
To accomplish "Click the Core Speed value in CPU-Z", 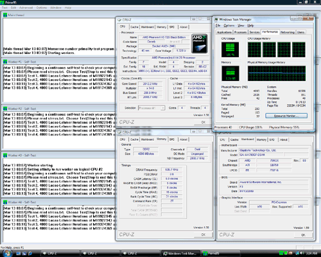I will 150,84.
